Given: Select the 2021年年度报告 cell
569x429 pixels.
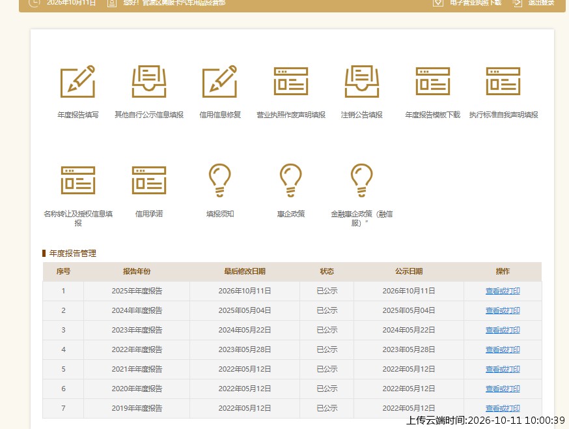Looking at the screenshot, I should click(x=137, y=370).
